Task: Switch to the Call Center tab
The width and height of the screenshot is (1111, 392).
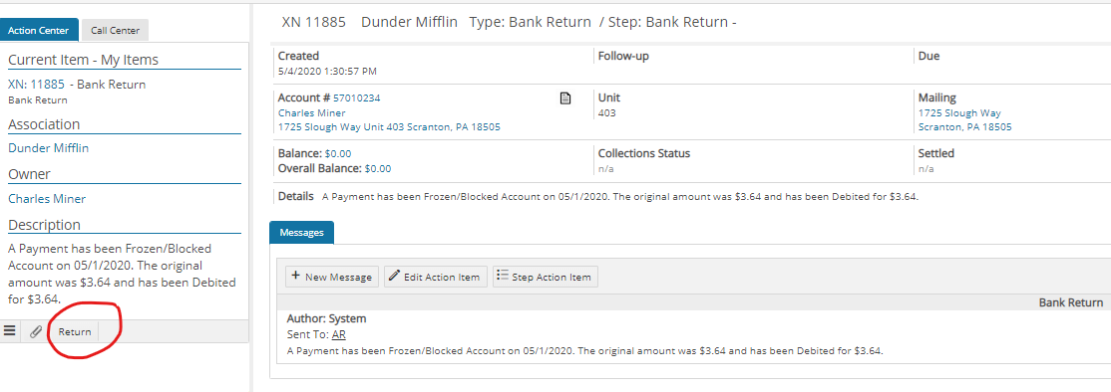Action: [x=115, y=31]
